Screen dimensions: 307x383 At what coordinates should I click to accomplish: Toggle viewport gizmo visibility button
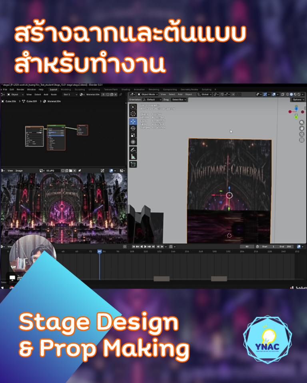[x=265, y=94]
